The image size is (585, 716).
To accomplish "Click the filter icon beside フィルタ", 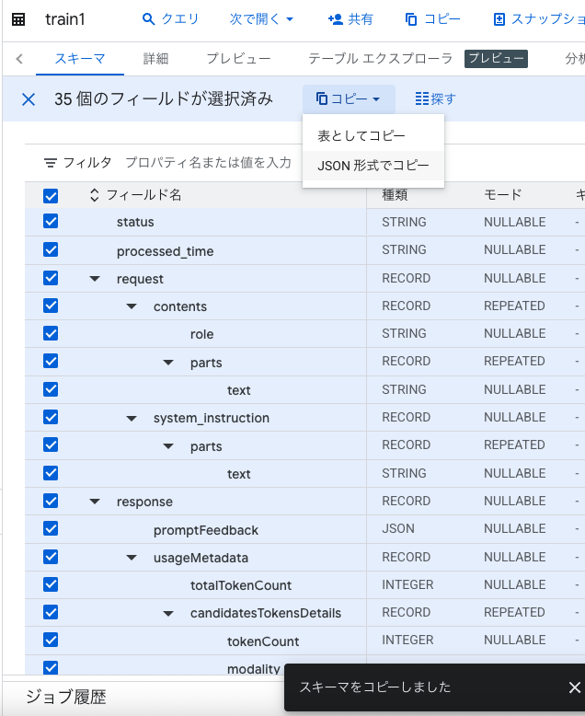I will click(x=51, y=163).
